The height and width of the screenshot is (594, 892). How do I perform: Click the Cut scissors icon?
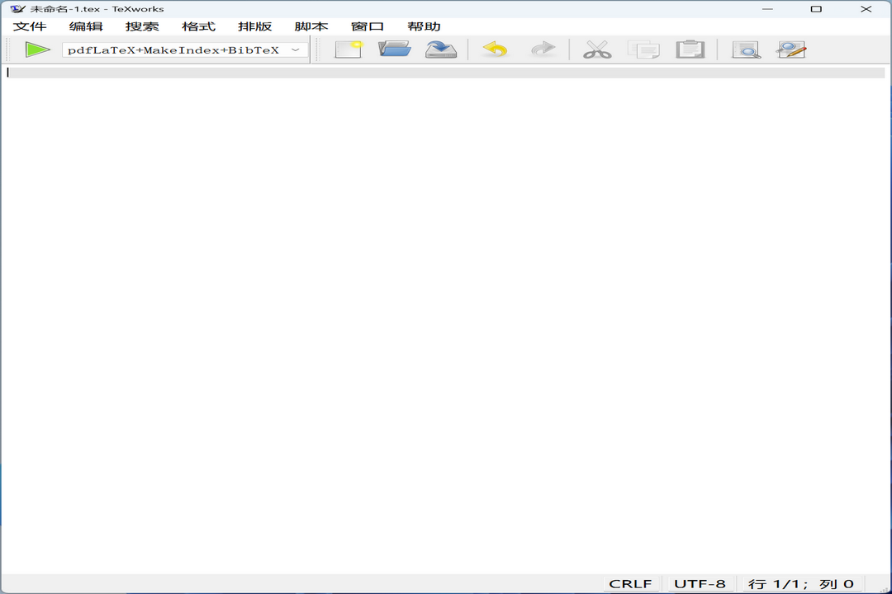596,49
